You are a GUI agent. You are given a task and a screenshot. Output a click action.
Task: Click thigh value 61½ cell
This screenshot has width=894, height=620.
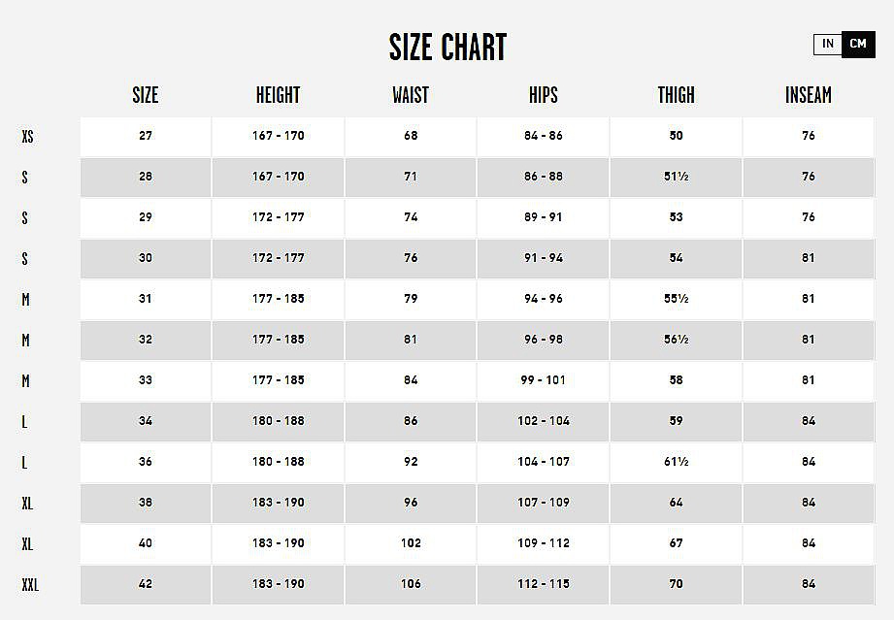click(x=677, y=462)
